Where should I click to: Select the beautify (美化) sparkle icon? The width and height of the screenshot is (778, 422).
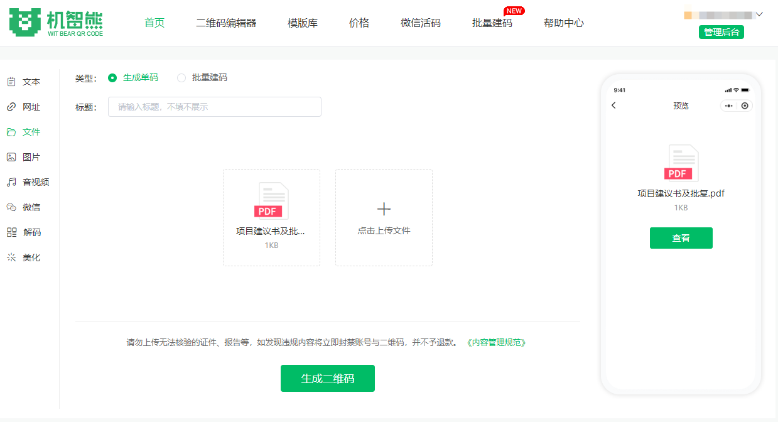point(11,257)
